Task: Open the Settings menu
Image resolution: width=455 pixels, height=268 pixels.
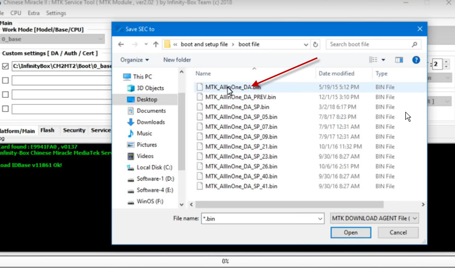Action: click(56, 13)
